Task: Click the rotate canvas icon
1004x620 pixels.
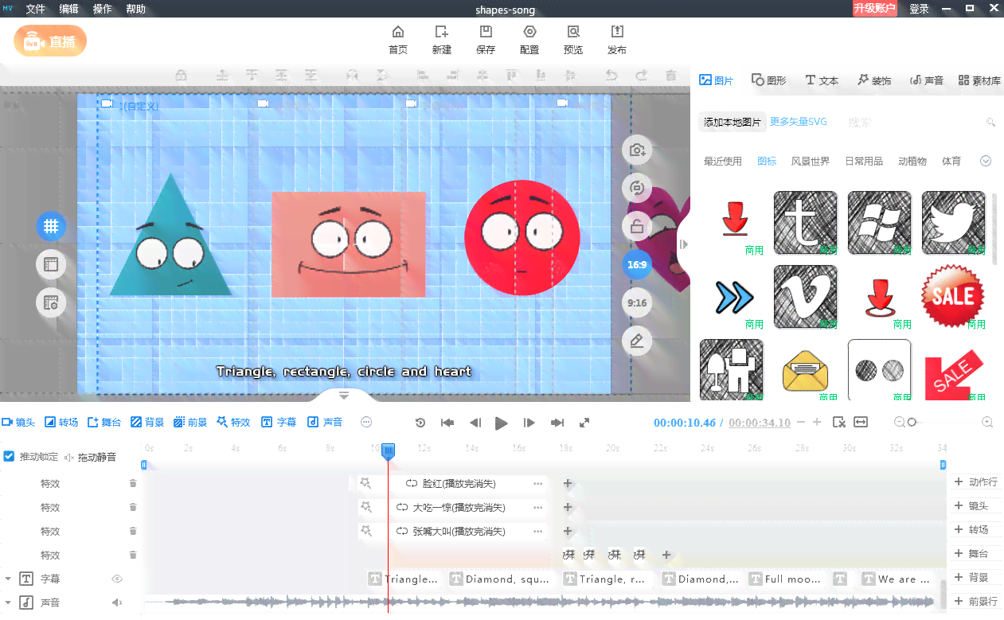Action: (637, 188)
